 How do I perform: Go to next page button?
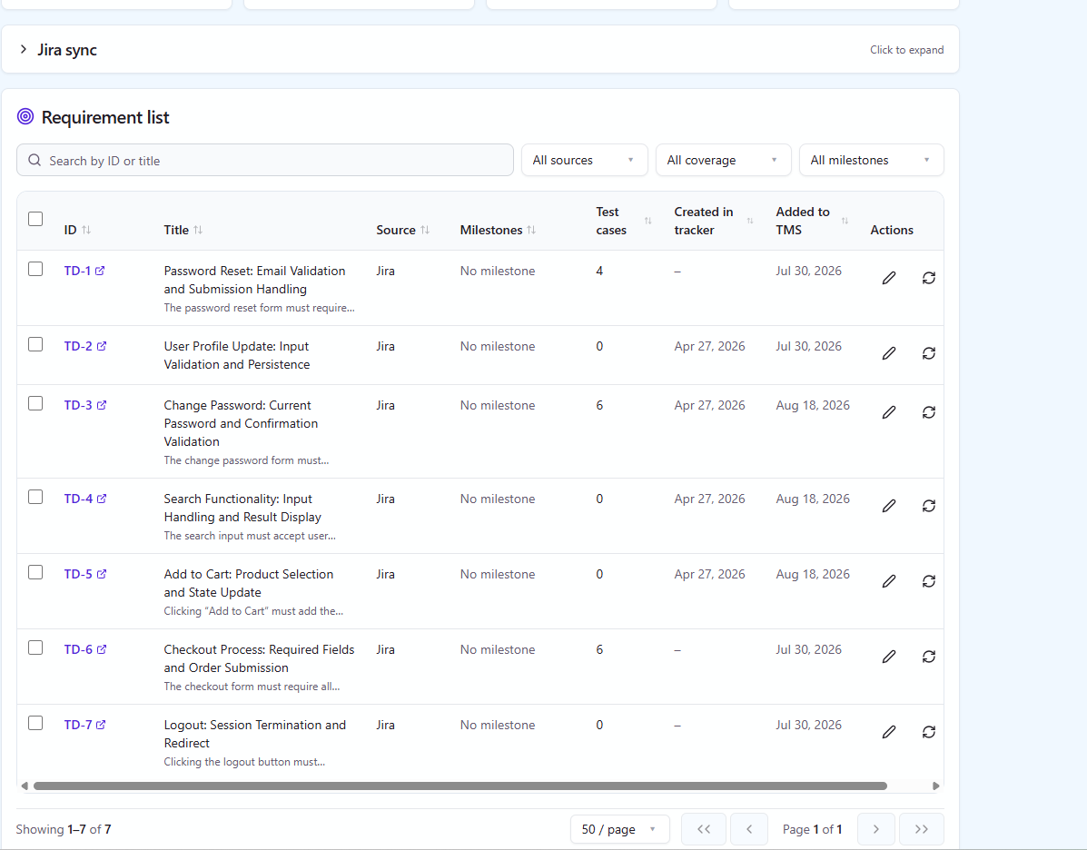(875, 829)
